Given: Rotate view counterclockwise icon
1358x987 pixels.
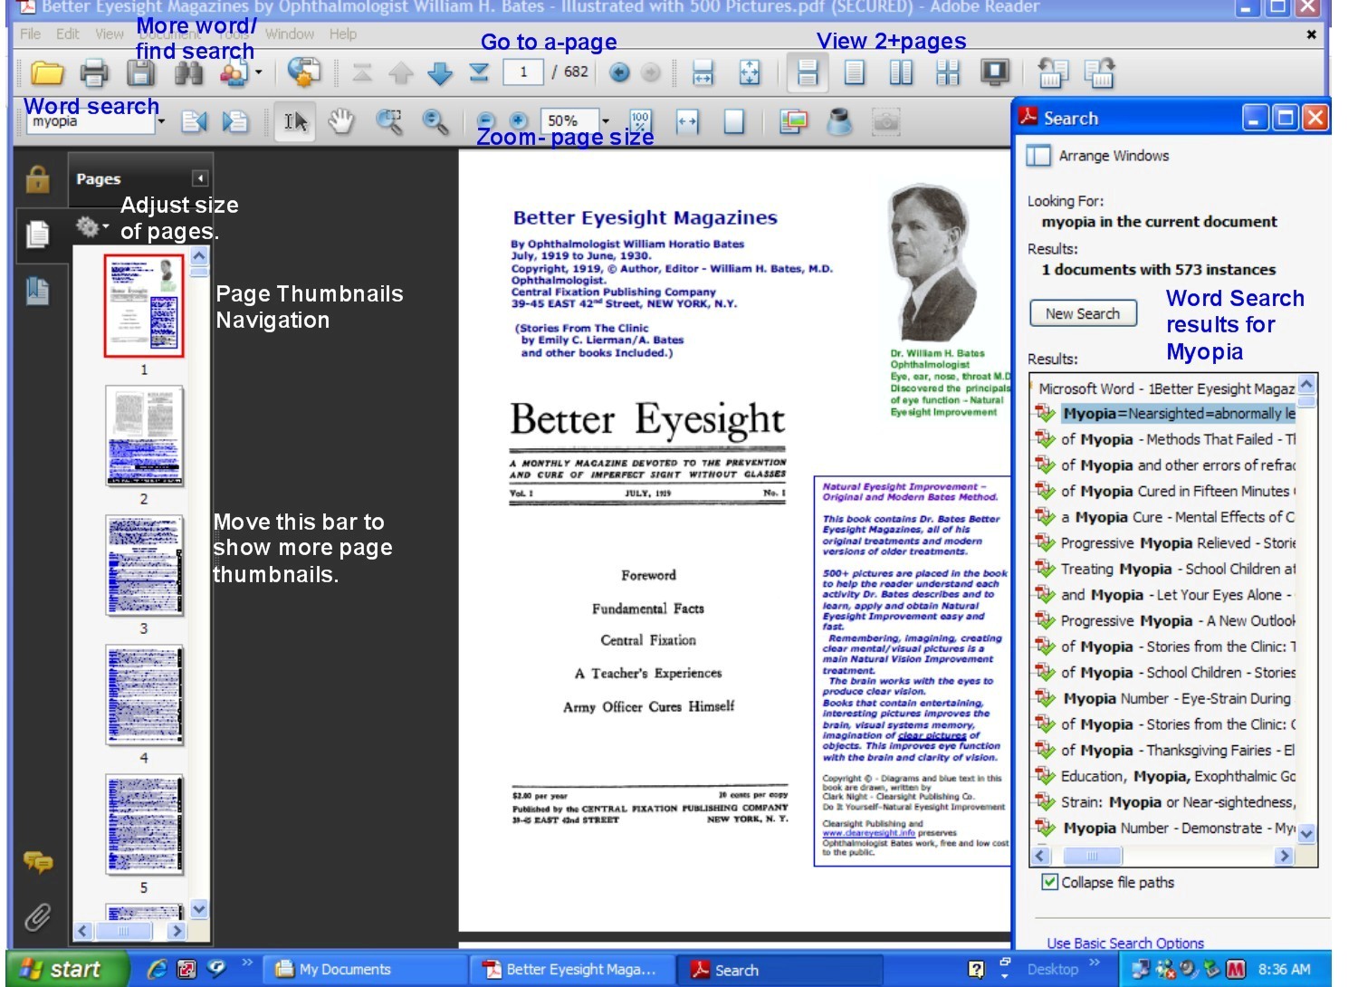Looking at the screenshot, I should pos(1051,72).
